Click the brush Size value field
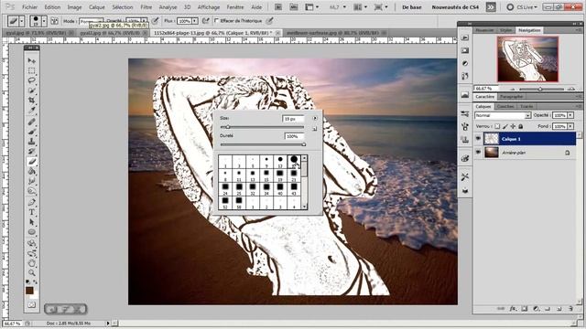The height and width of the screenshot is (329, 586). (x=293, y=119)
